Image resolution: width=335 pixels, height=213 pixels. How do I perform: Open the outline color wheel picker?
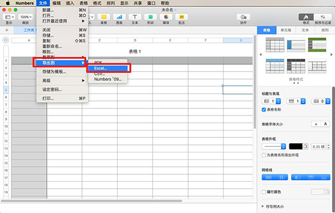(x=305, y=147)
